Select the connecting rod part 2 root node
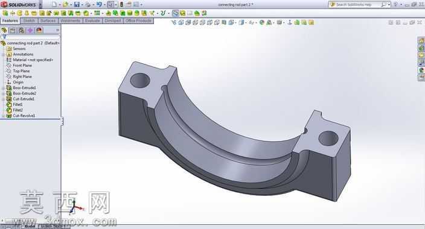The width and height of the screenshot is (425, 229). pos(33,43)
